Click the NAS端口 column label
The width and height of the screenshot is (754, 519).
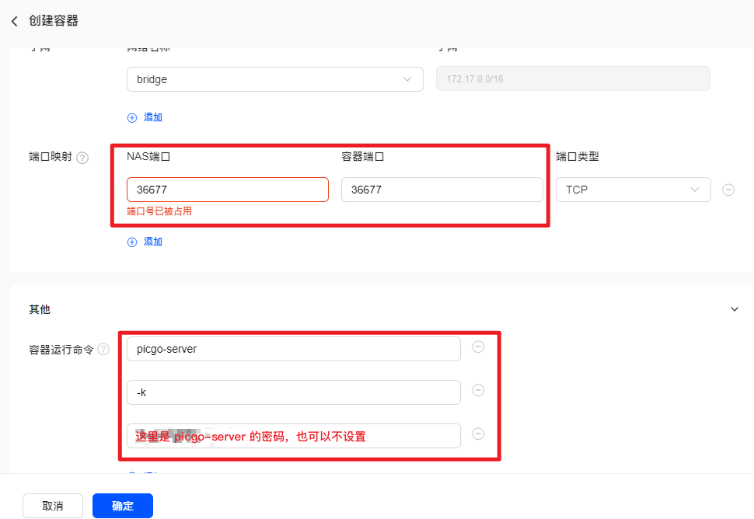[148, 157]
